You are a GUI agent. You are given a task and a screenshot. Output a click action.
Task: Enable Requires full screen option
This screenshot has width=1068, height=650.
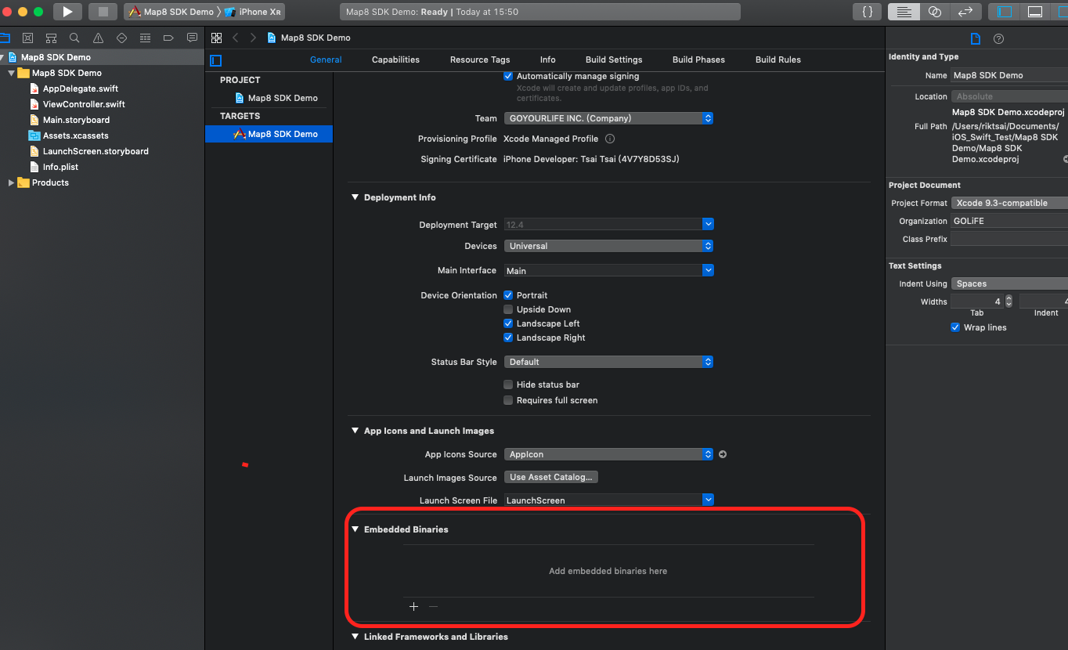point(508,400)
